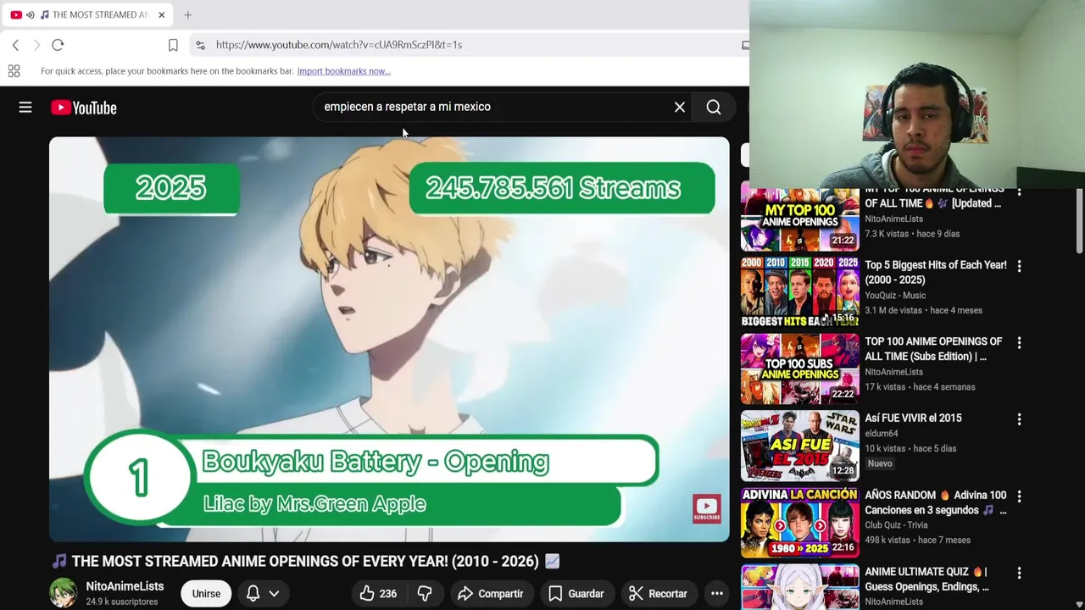
Task: Open options menu for 'ANIME ULTIMATE QUIZ'
Action: point(1019,572)
